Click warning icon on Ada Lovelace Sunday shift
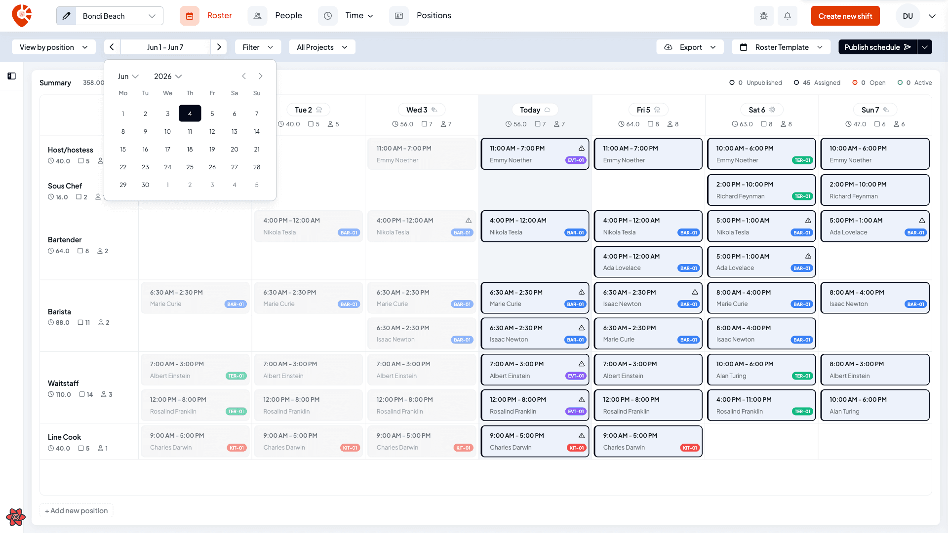 pyautogui.click(x=922, y=221)
